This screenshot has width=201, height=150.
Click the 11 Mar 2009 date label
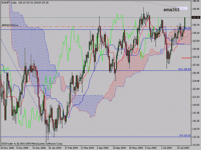point(87,148)
